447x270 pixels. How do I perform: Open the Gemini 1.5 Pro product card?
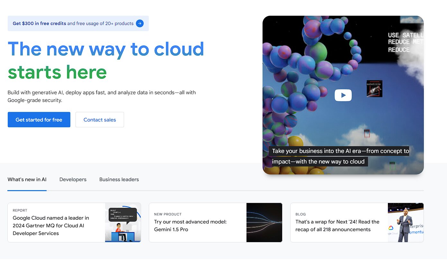click(215, 223)
